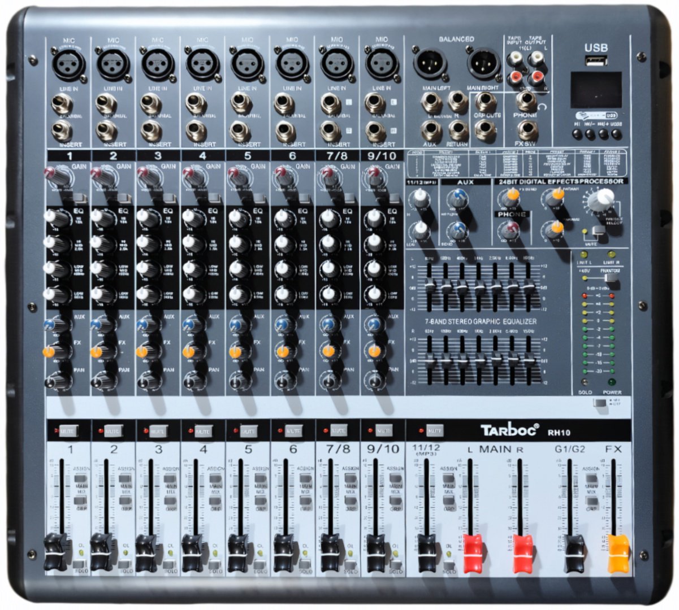Click the PHONE headphone jack
The height and width of the screenshot is (610, 679).
coord(526,102)
